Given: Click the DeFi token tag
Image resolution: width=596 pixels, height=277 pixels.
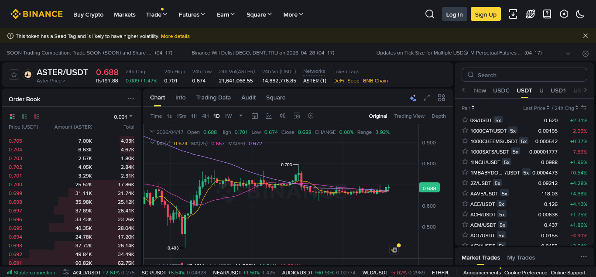Looking at the screenshot, I should pos(339,81).
